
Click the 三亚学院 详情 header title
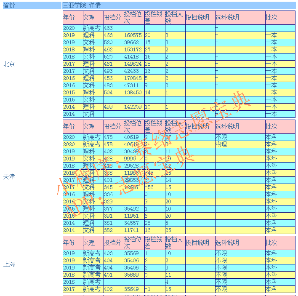click(82, 5)
